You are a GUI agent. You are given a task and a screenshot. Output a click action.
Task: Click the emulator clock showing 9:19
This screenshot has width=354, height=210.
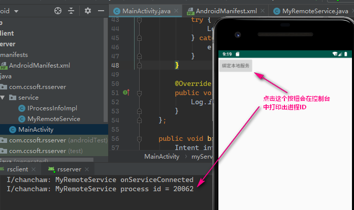coord(227,54)
